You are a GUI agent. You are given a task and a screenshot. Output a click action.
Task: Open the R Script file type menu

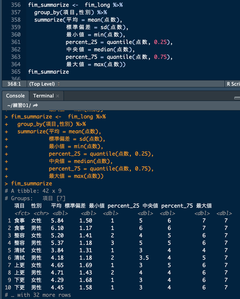click(x=233, y=84)
